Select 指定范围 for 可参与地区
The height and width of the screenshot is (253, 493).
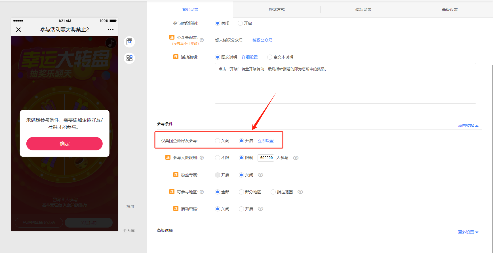(273, 192)
